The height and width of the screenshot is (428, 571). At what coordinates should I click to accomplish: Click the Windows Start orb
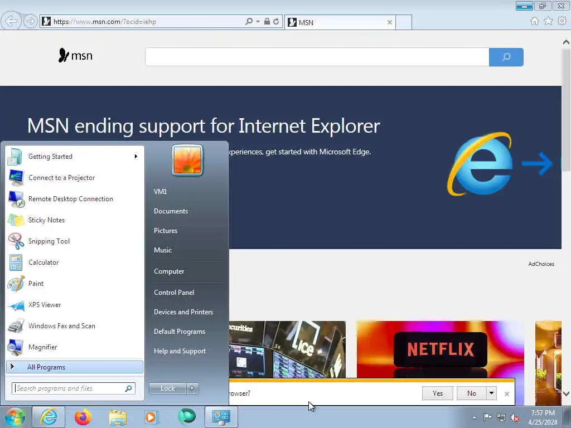(15, 417)
